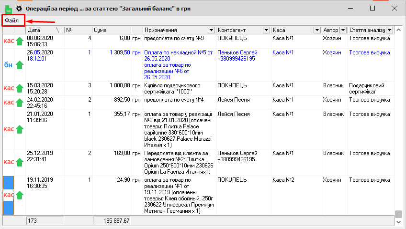Click green arrow on 08.06.2020 row
Image resolution: width=406 pixels, height=229 pixels.
coord(20,41)
